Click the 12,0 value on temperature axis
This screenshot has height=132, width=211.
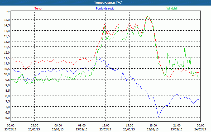click(x=7, y=52)
